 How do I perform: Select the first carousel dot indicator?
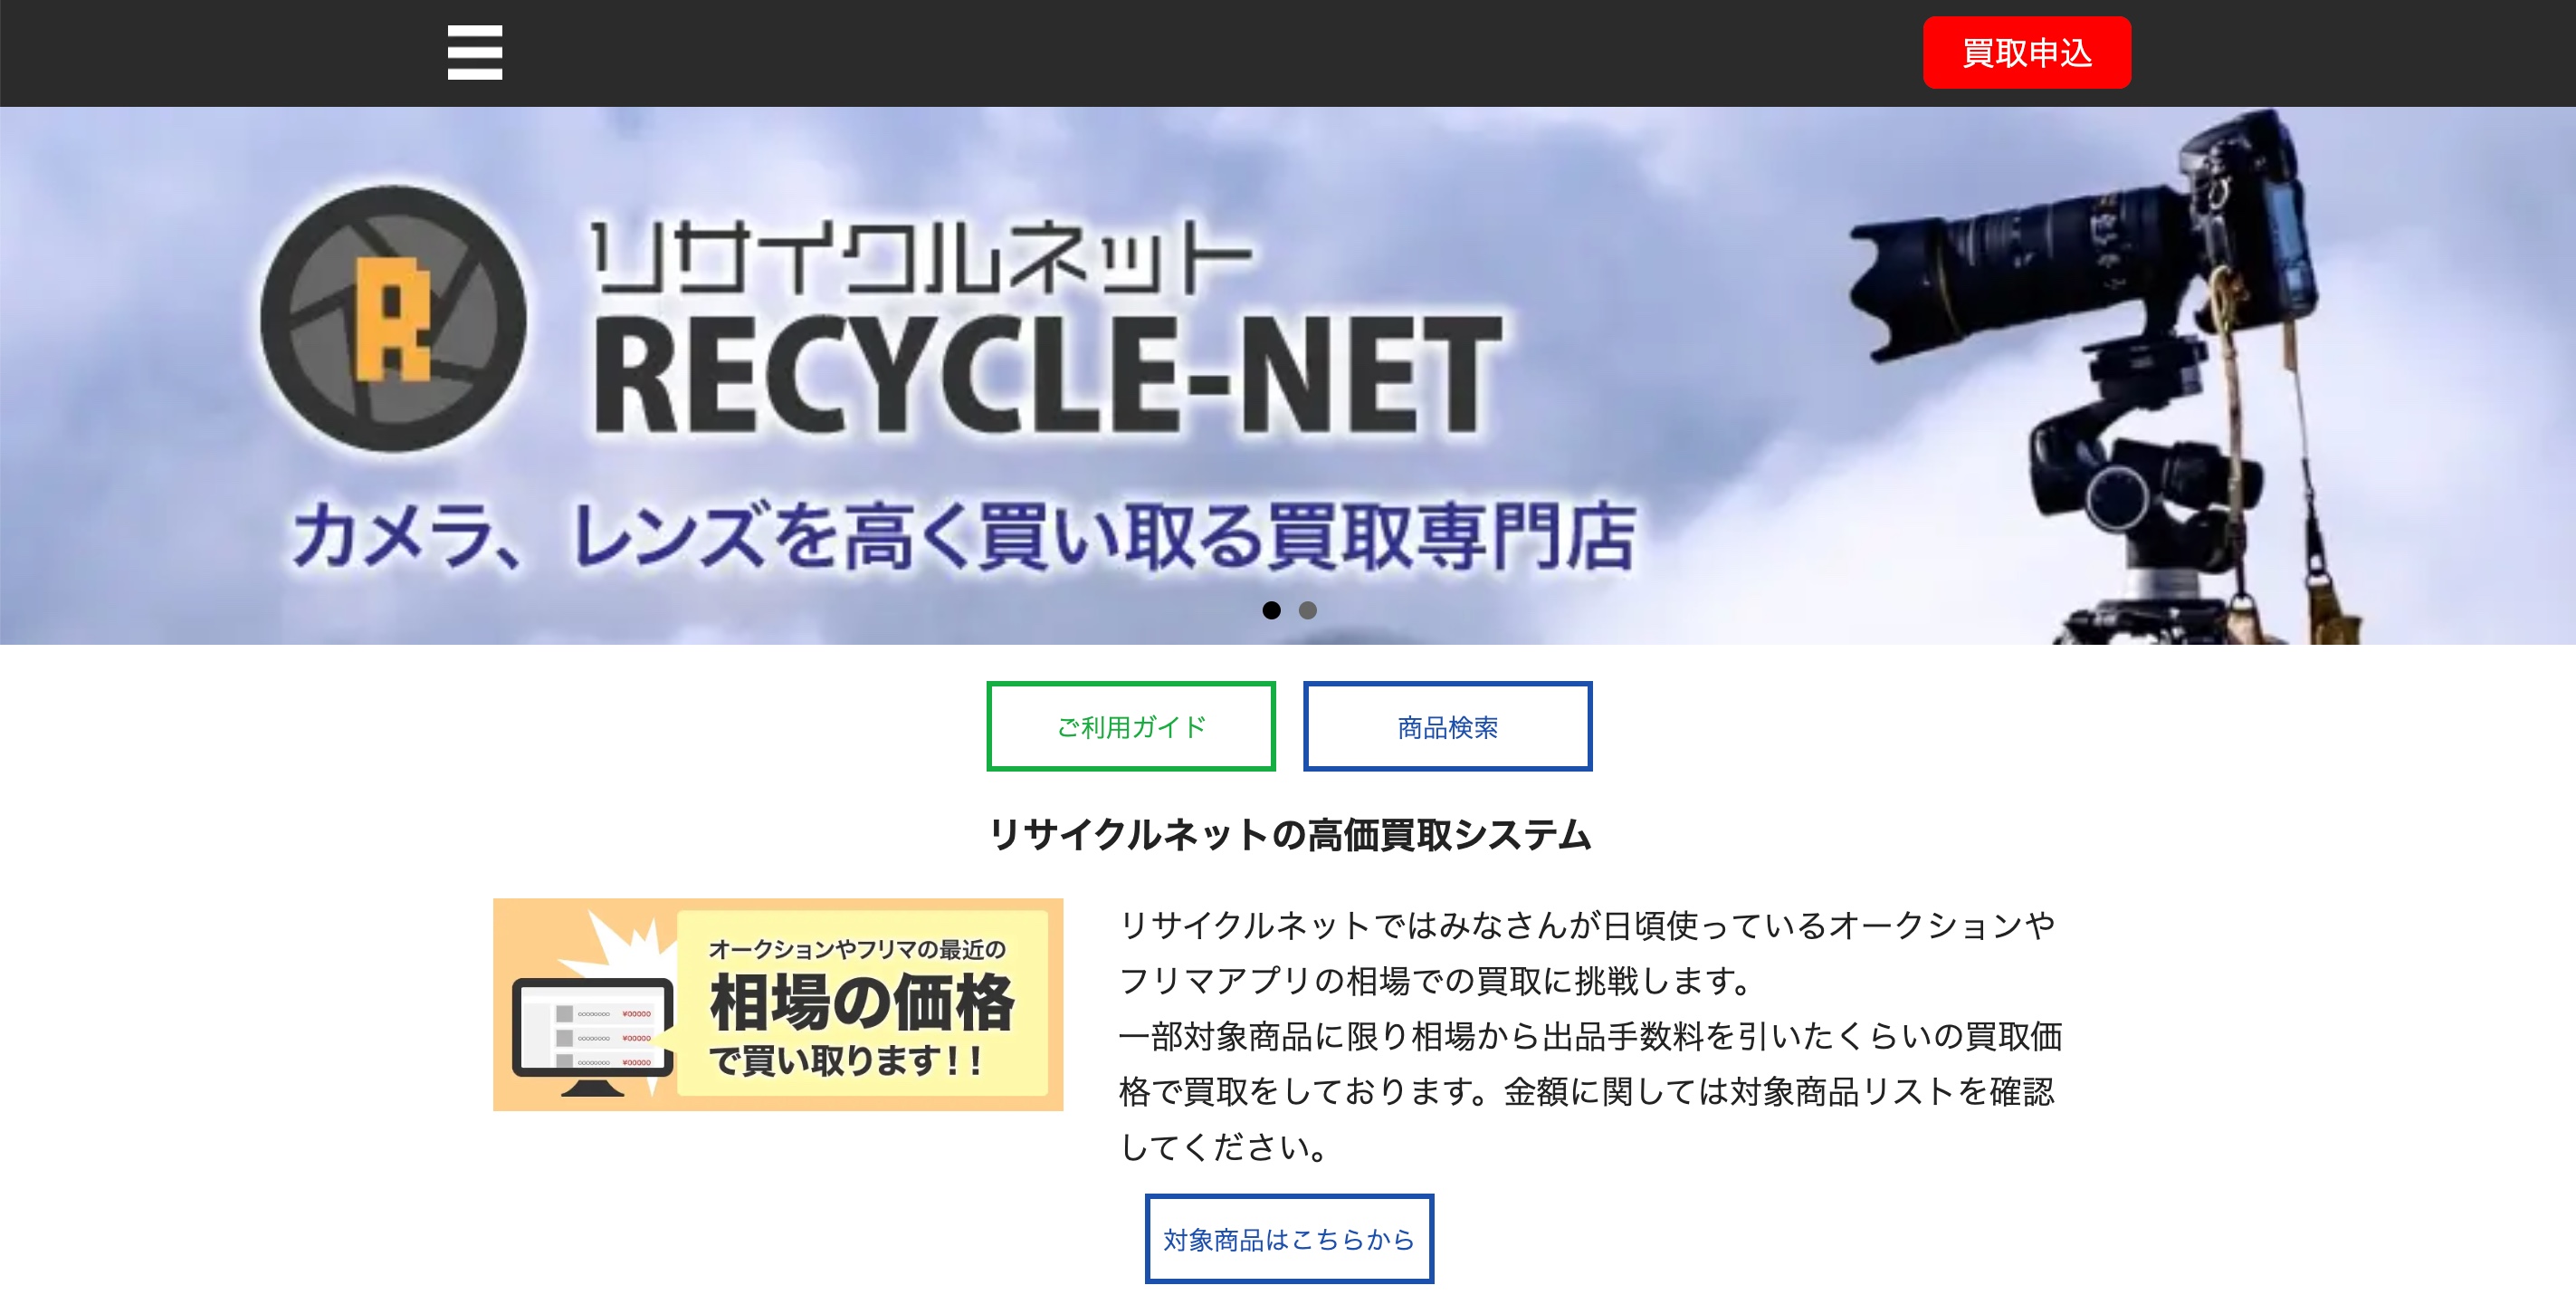1271,610
